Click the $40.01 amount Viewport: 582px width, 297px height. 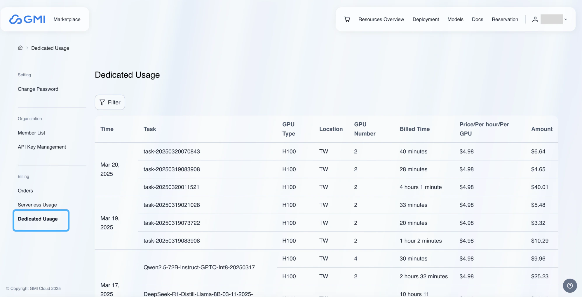539,187
